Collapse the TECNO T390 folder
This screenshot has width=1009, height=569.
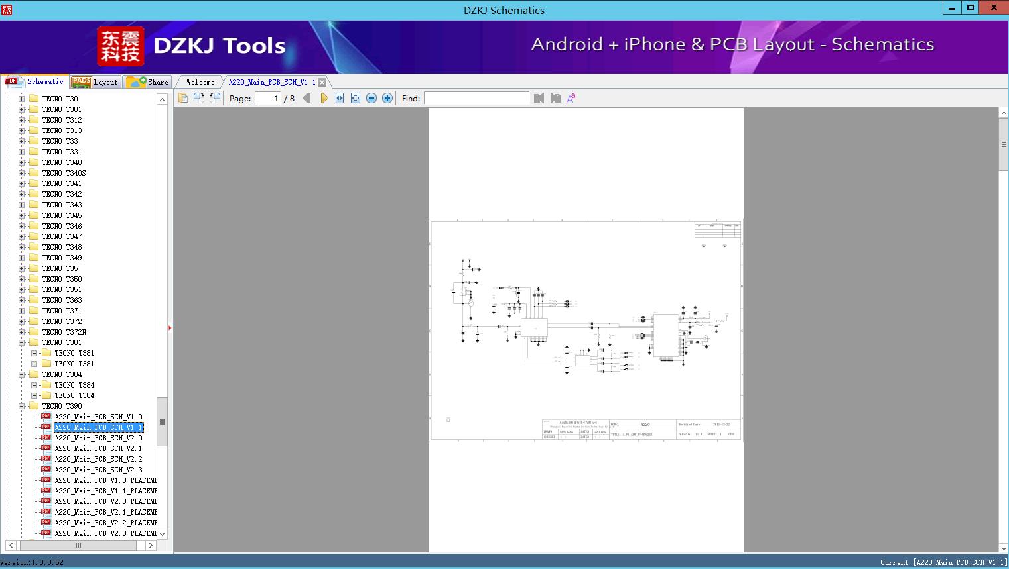(21, 406)
